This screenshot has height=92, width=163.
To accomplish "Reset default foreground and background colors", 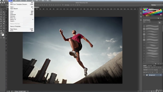I will point(1,36).
